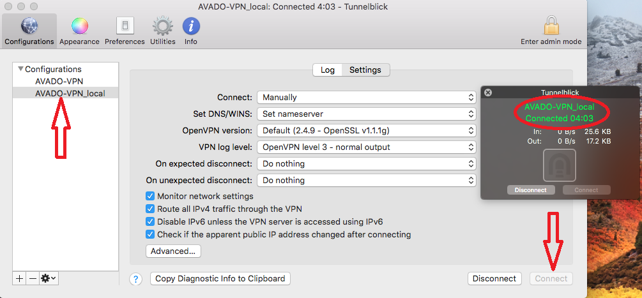Image resolution: width=642 pixels, height=298 pixels.
Task: Close the Tunnelblick status popup
Action: tap(488, 93)
